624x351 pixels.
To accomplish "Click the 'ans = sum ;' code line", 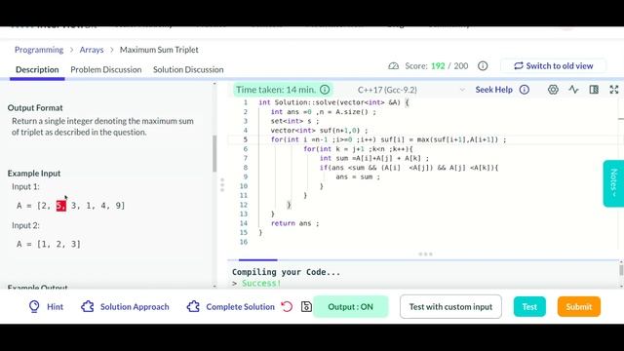I will pyautogui.click(x=358, y=176).
